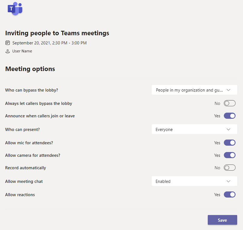Turn off Allow reactions toggle
Image resolution: width=243 pixels, height=230 pixels.
coord(230,195)
